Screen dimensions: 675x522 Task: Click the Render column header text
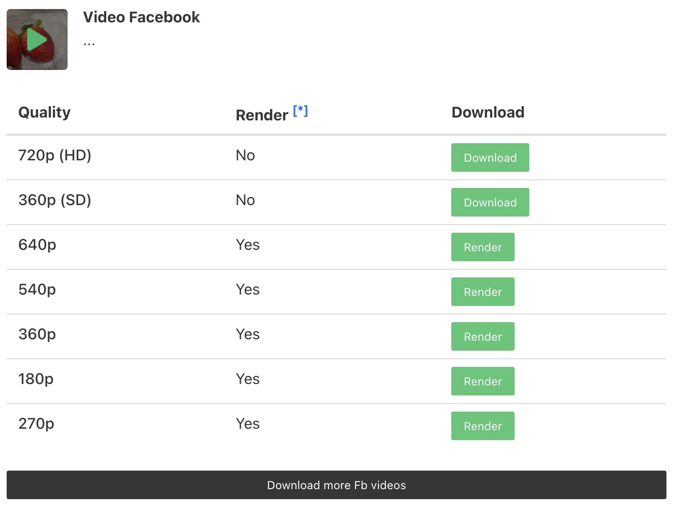262,115
